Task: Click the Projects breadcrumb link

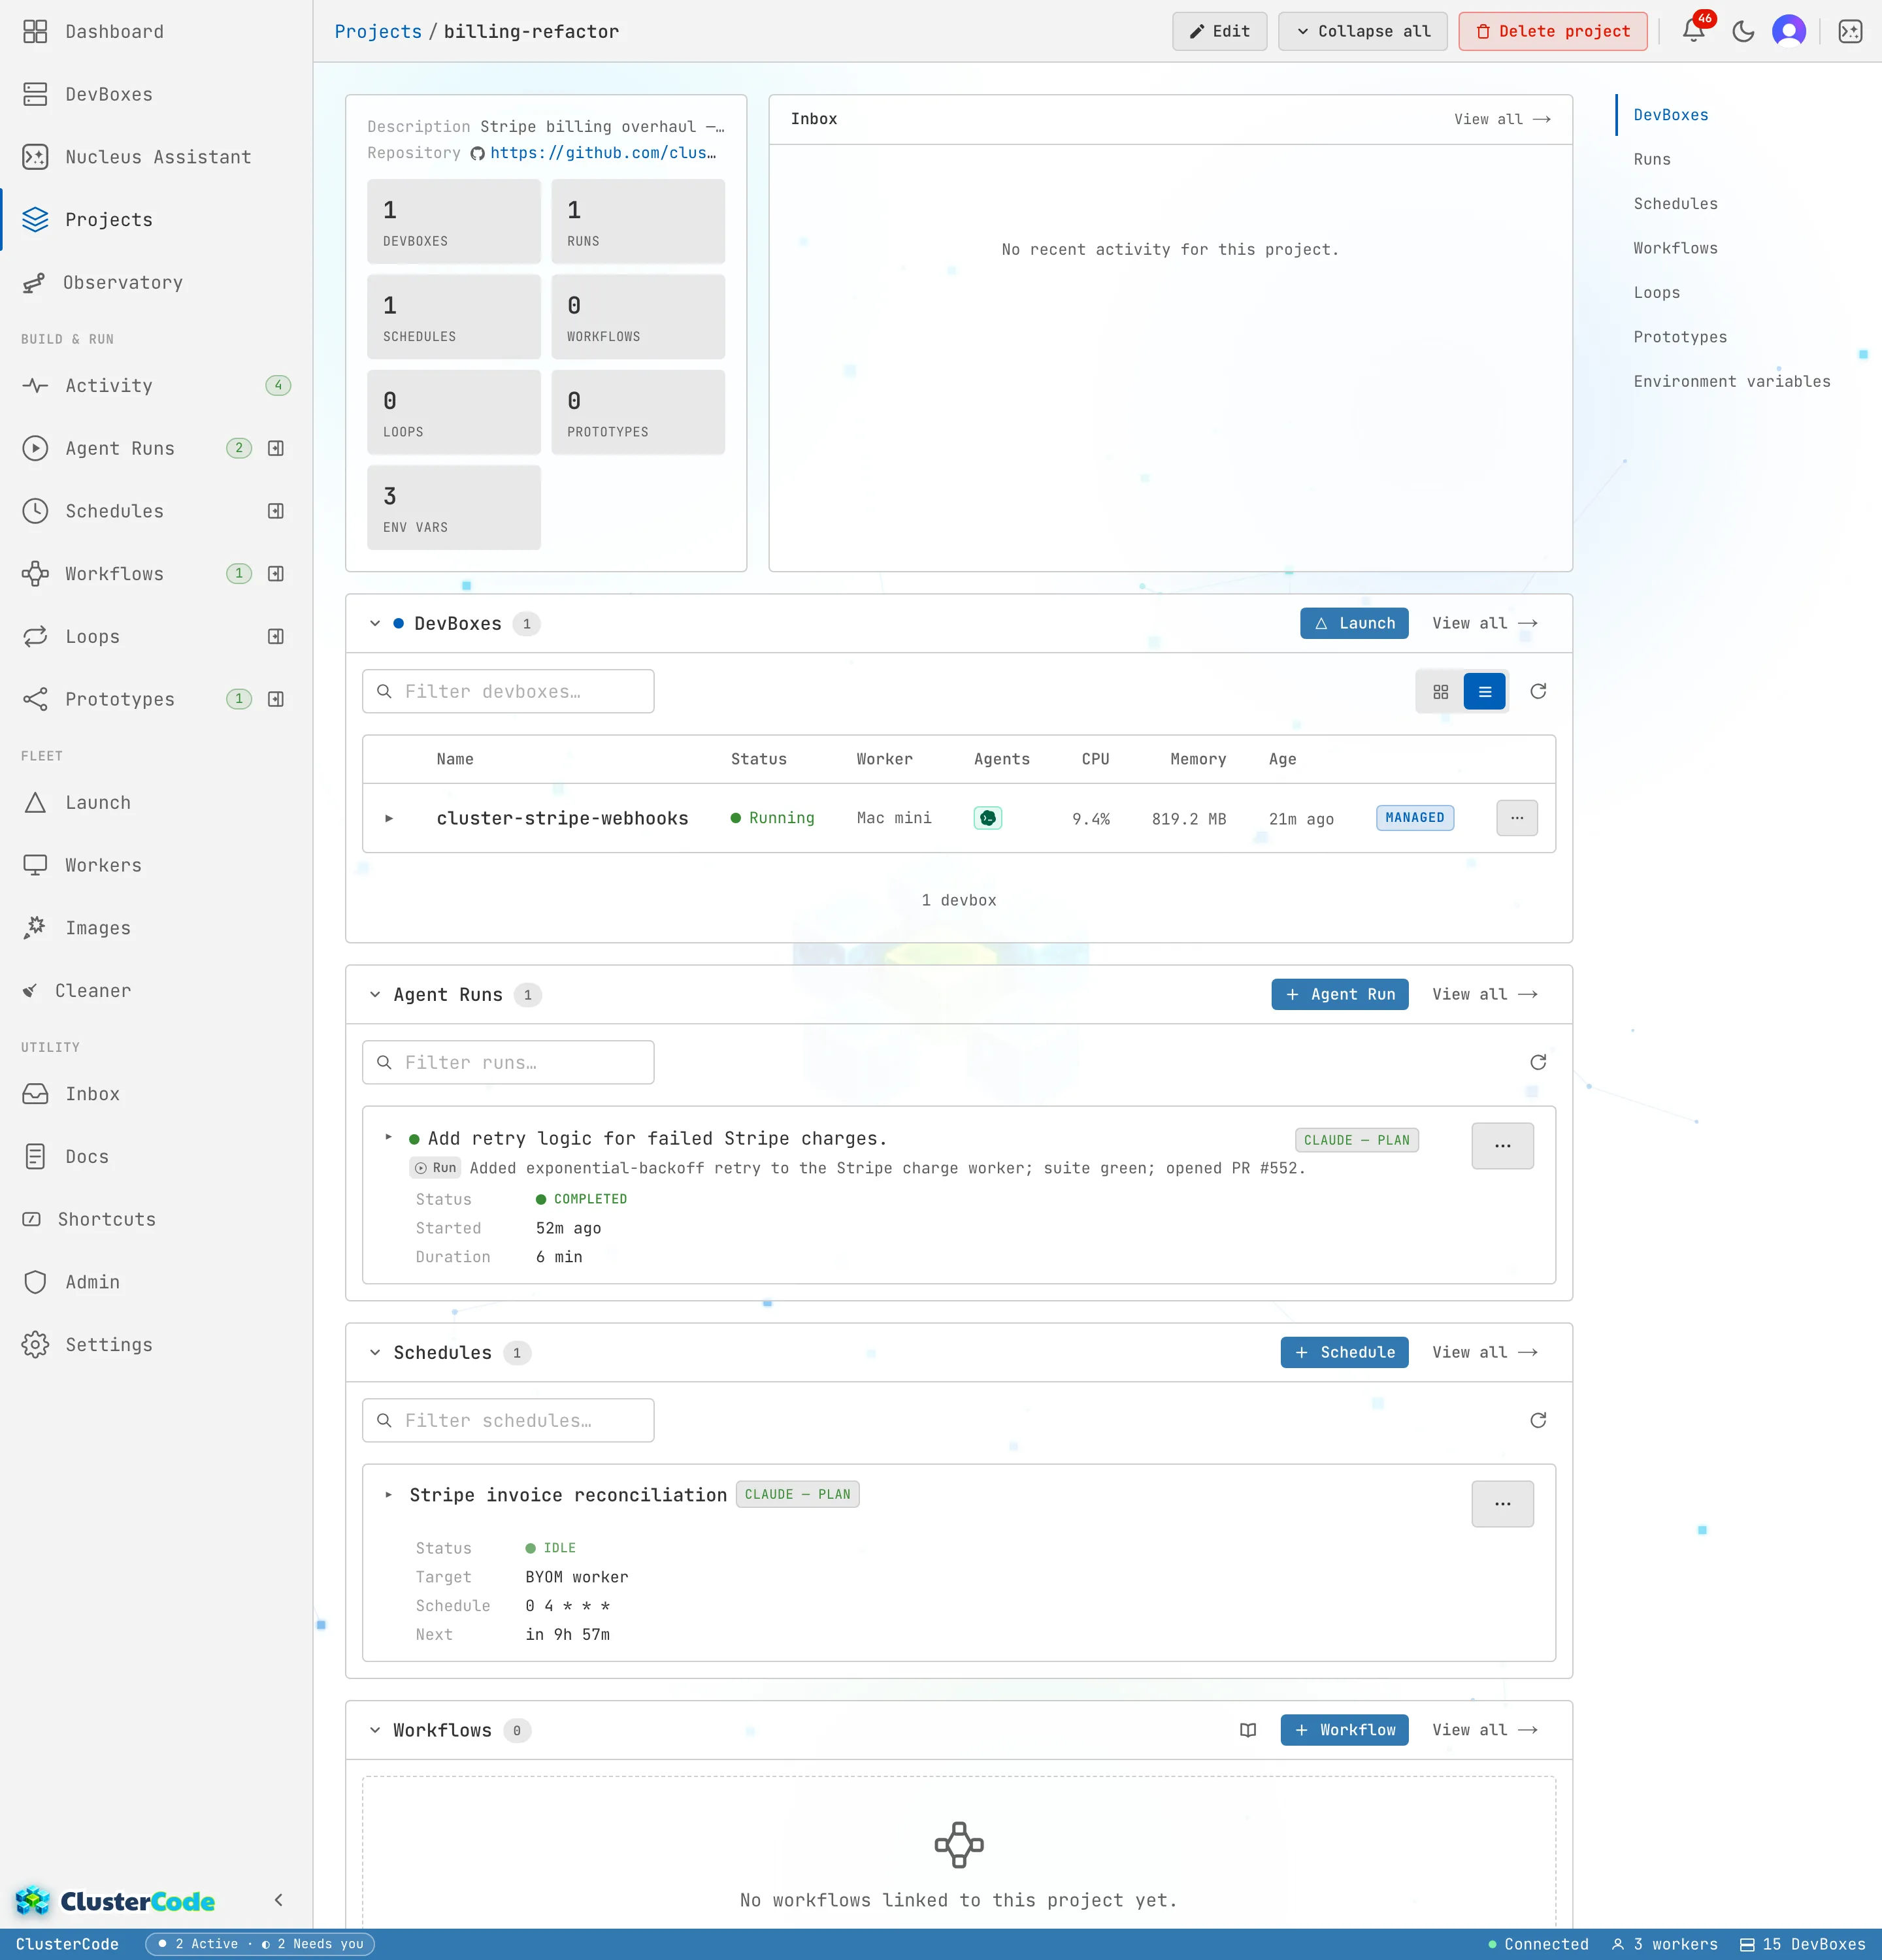Action: pyautogui.click(x=378, y=31)
